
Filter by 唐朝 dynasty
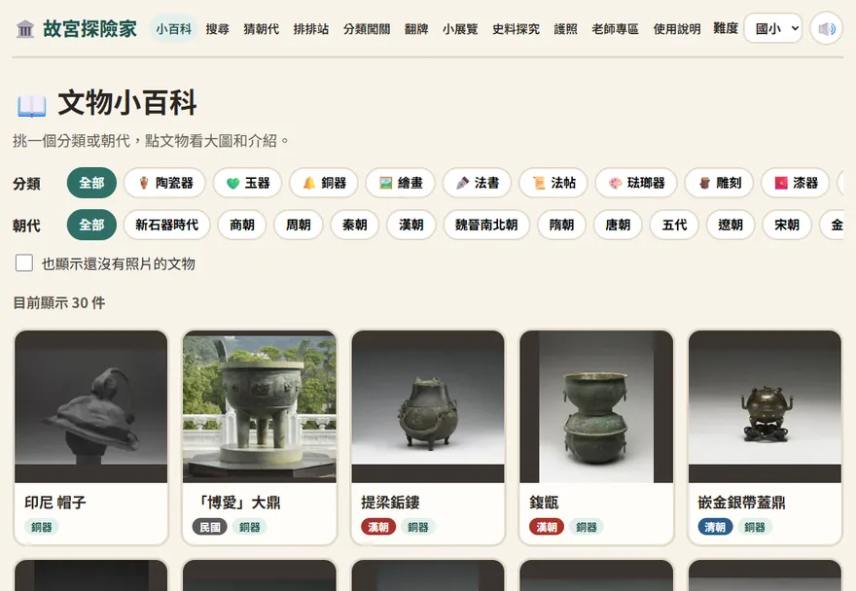(x=618, y=225)
